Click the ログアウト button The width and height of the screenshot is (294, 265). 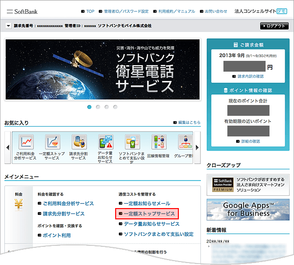coord(274,26)
